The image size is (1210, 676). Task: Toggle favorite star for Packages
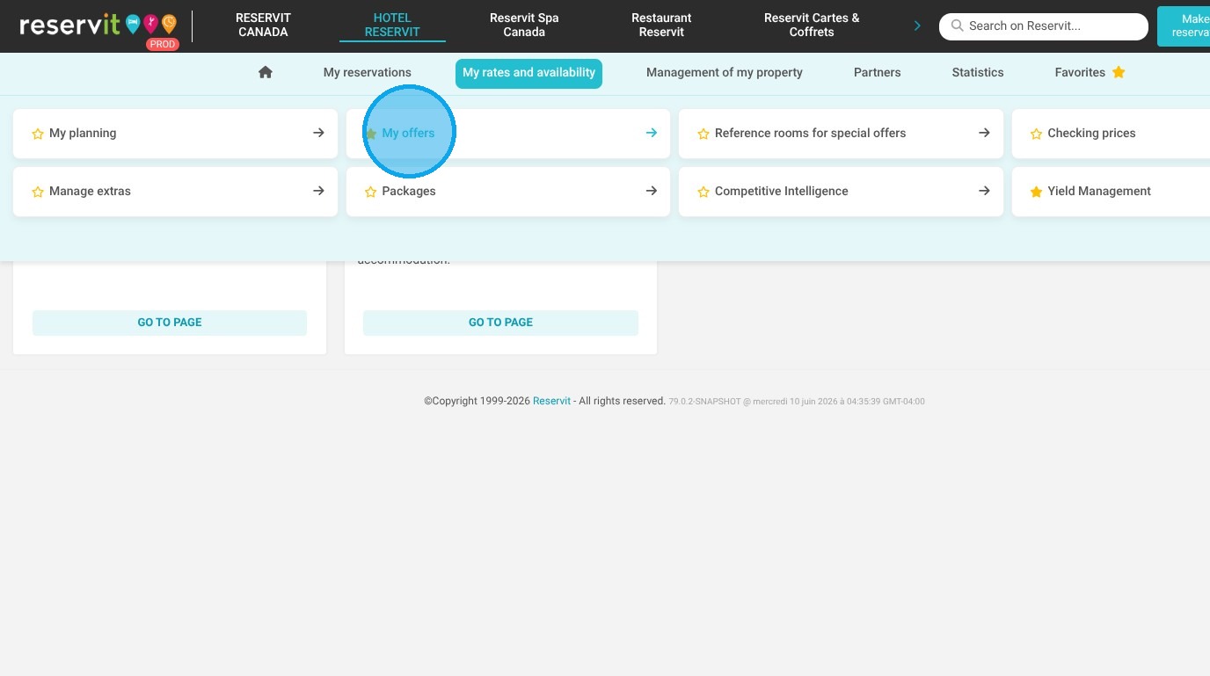pos(371,192)
